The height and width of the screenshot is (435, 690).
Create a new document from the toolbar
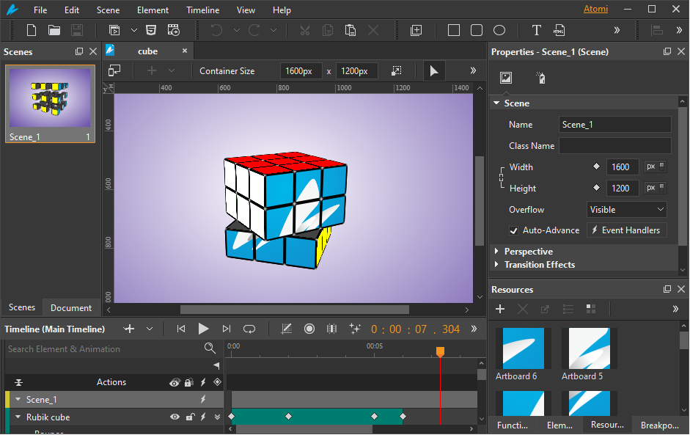(x=32, y=30)
